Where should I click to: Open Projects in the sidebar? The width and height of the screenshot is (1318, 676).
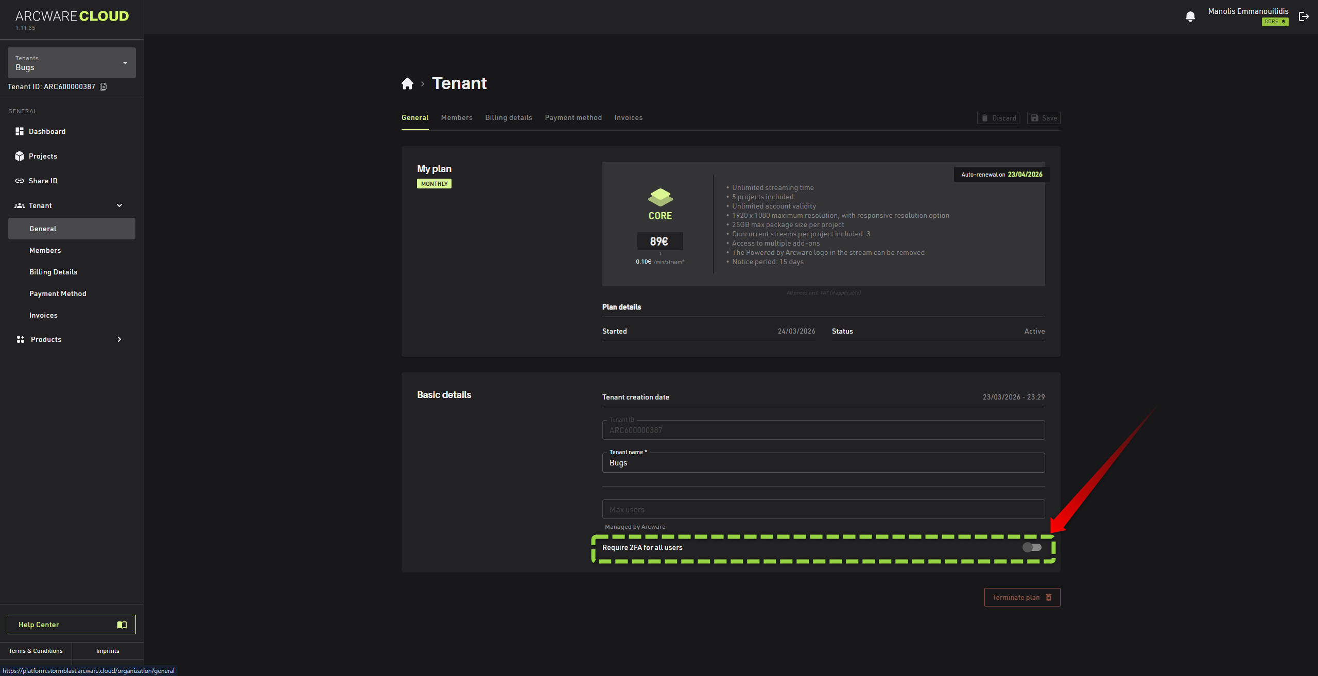pos(43,156)
